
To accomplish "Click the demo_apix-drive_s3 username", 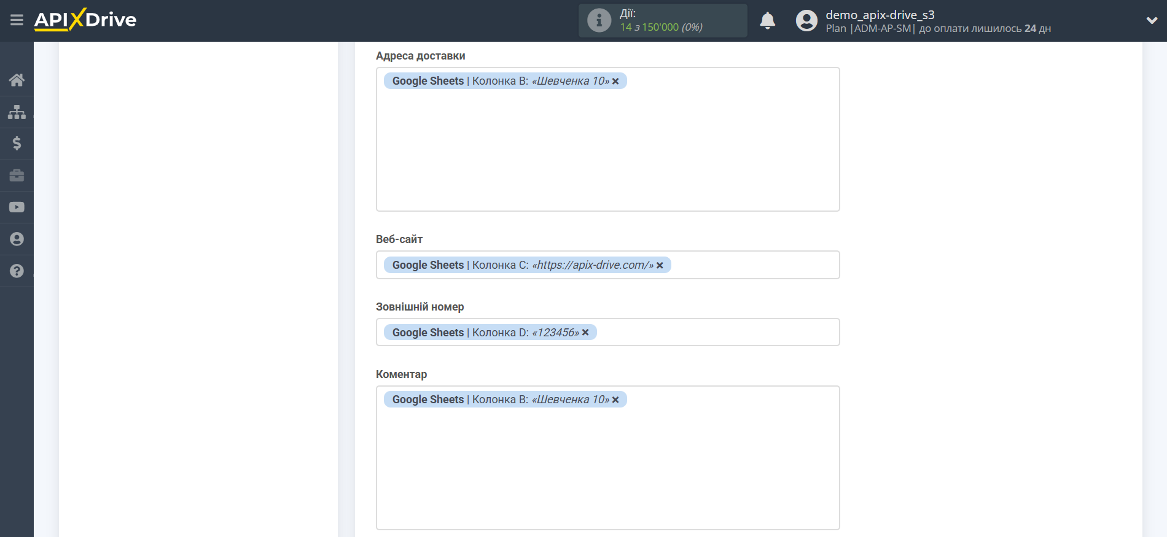I will pos(880,15).
